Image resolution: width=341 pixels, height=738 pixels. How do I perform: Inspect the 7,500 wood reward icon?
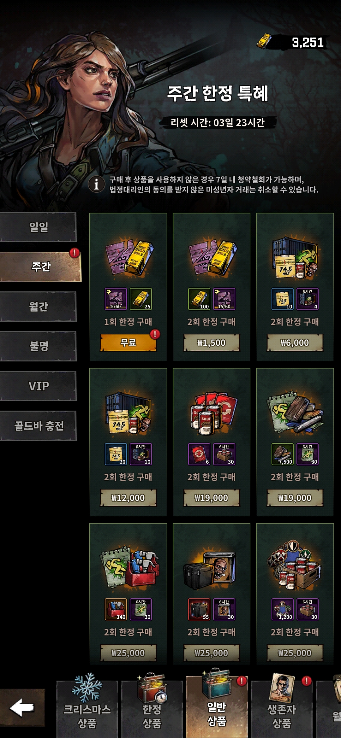[283, 454]
